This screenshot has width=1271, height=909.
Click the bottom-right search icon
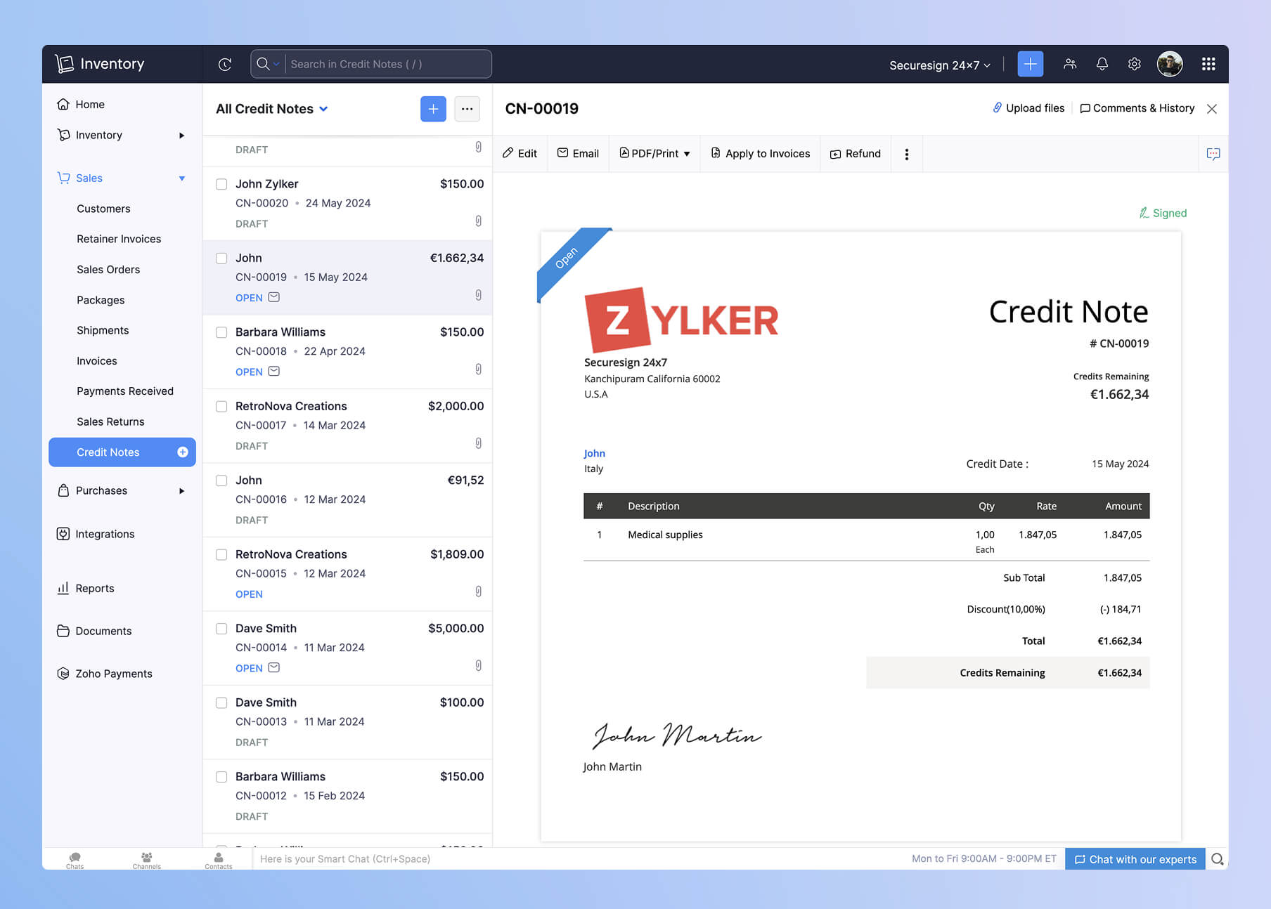point(1218,859)
